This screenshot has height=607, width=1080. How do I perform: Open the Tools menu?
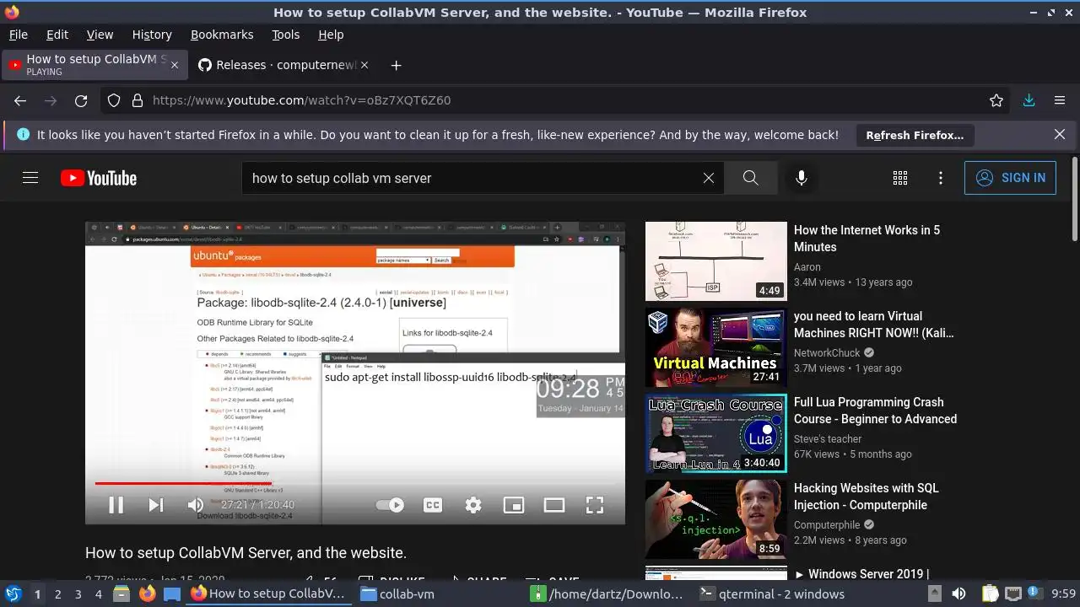click(x=286, y=35)
